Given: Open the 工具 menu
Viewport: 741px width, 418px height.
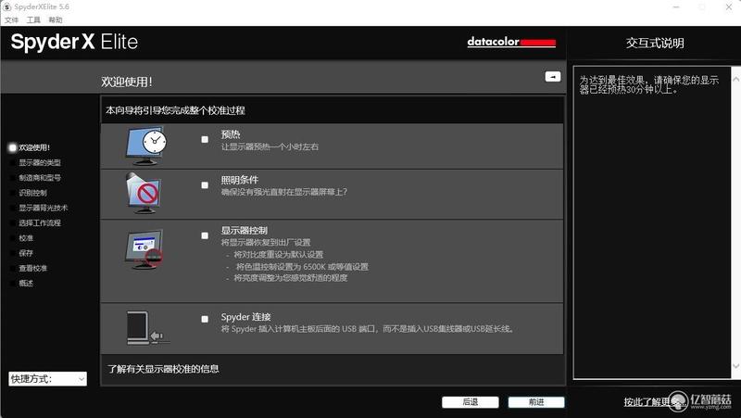Looking at the screenshot, I should tap(33, 19).
